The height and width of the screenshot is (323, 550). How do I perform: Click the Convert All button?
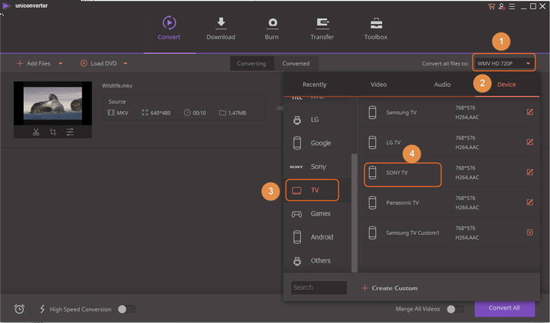click(x=505, y=308)
